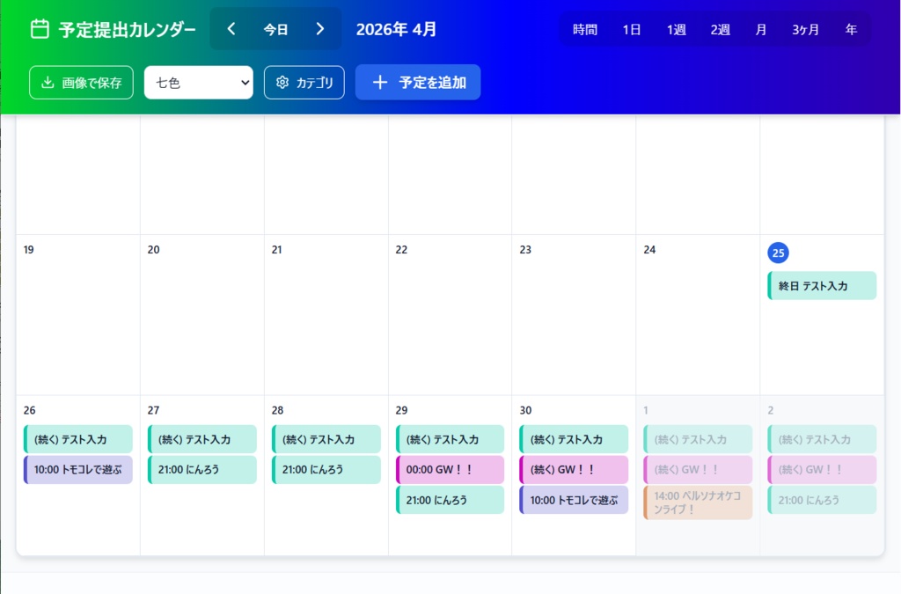Select the highlighted date 25
This screenshot has height=594, width=901.
pos(778,253)
